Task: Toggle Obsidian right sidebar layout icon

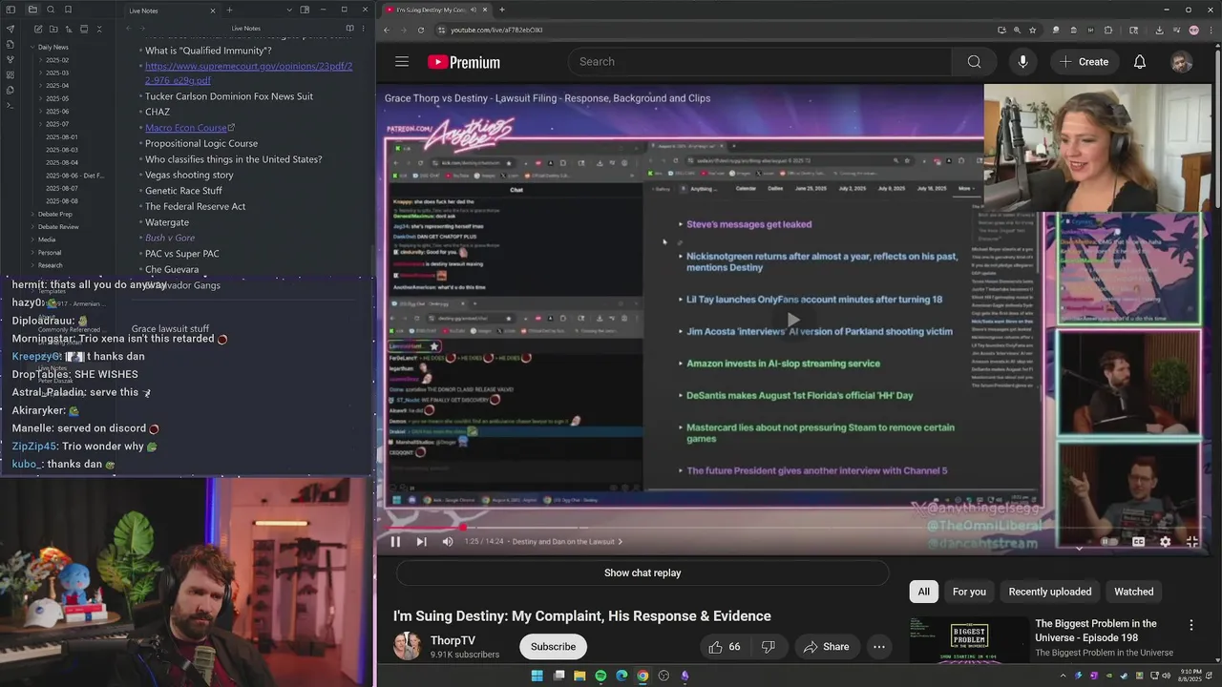Action: 305,10
